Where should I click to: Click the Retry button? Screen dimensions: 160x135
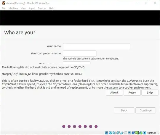(132, 92)
